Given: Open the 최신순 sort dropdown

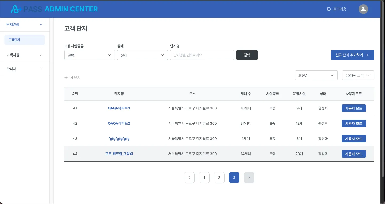Looking at the screenshot, I should (316, 75).
